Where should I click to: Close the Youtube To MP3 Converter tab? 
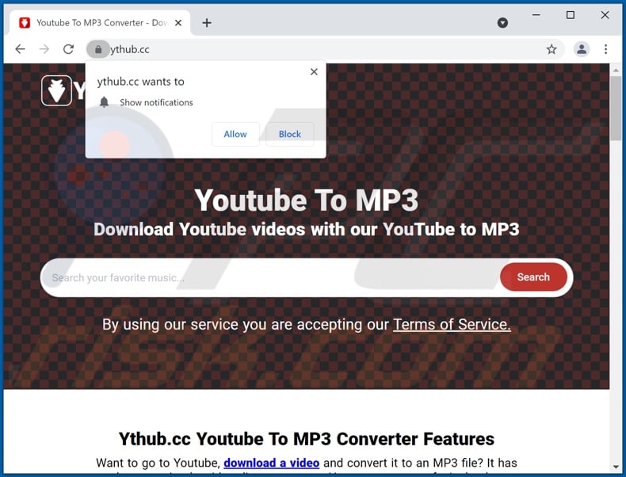(x=178, y=23)
